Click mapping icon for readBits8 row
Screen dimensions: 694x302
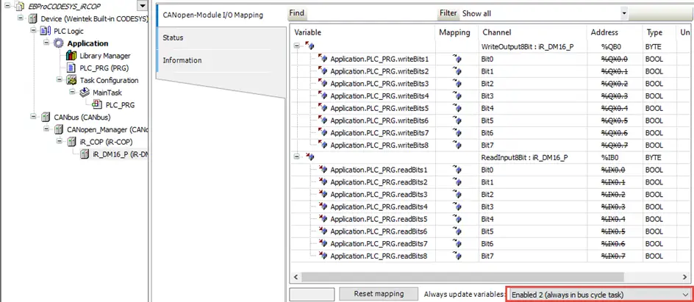457,256
